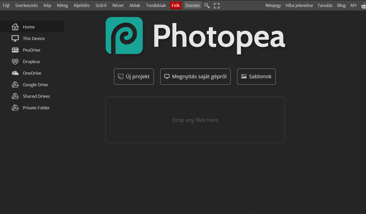366x214 pixels.
Task: Toggle fullscreen mode icon in the menu bar
Action: pos(217,5)
